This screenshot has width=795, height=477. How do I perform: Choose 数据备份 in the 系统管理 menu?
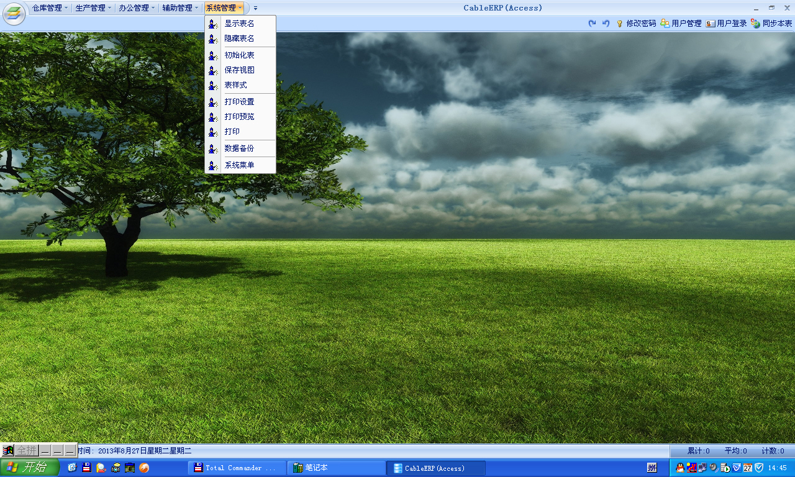pyautogui.click(x=239, y=148)
